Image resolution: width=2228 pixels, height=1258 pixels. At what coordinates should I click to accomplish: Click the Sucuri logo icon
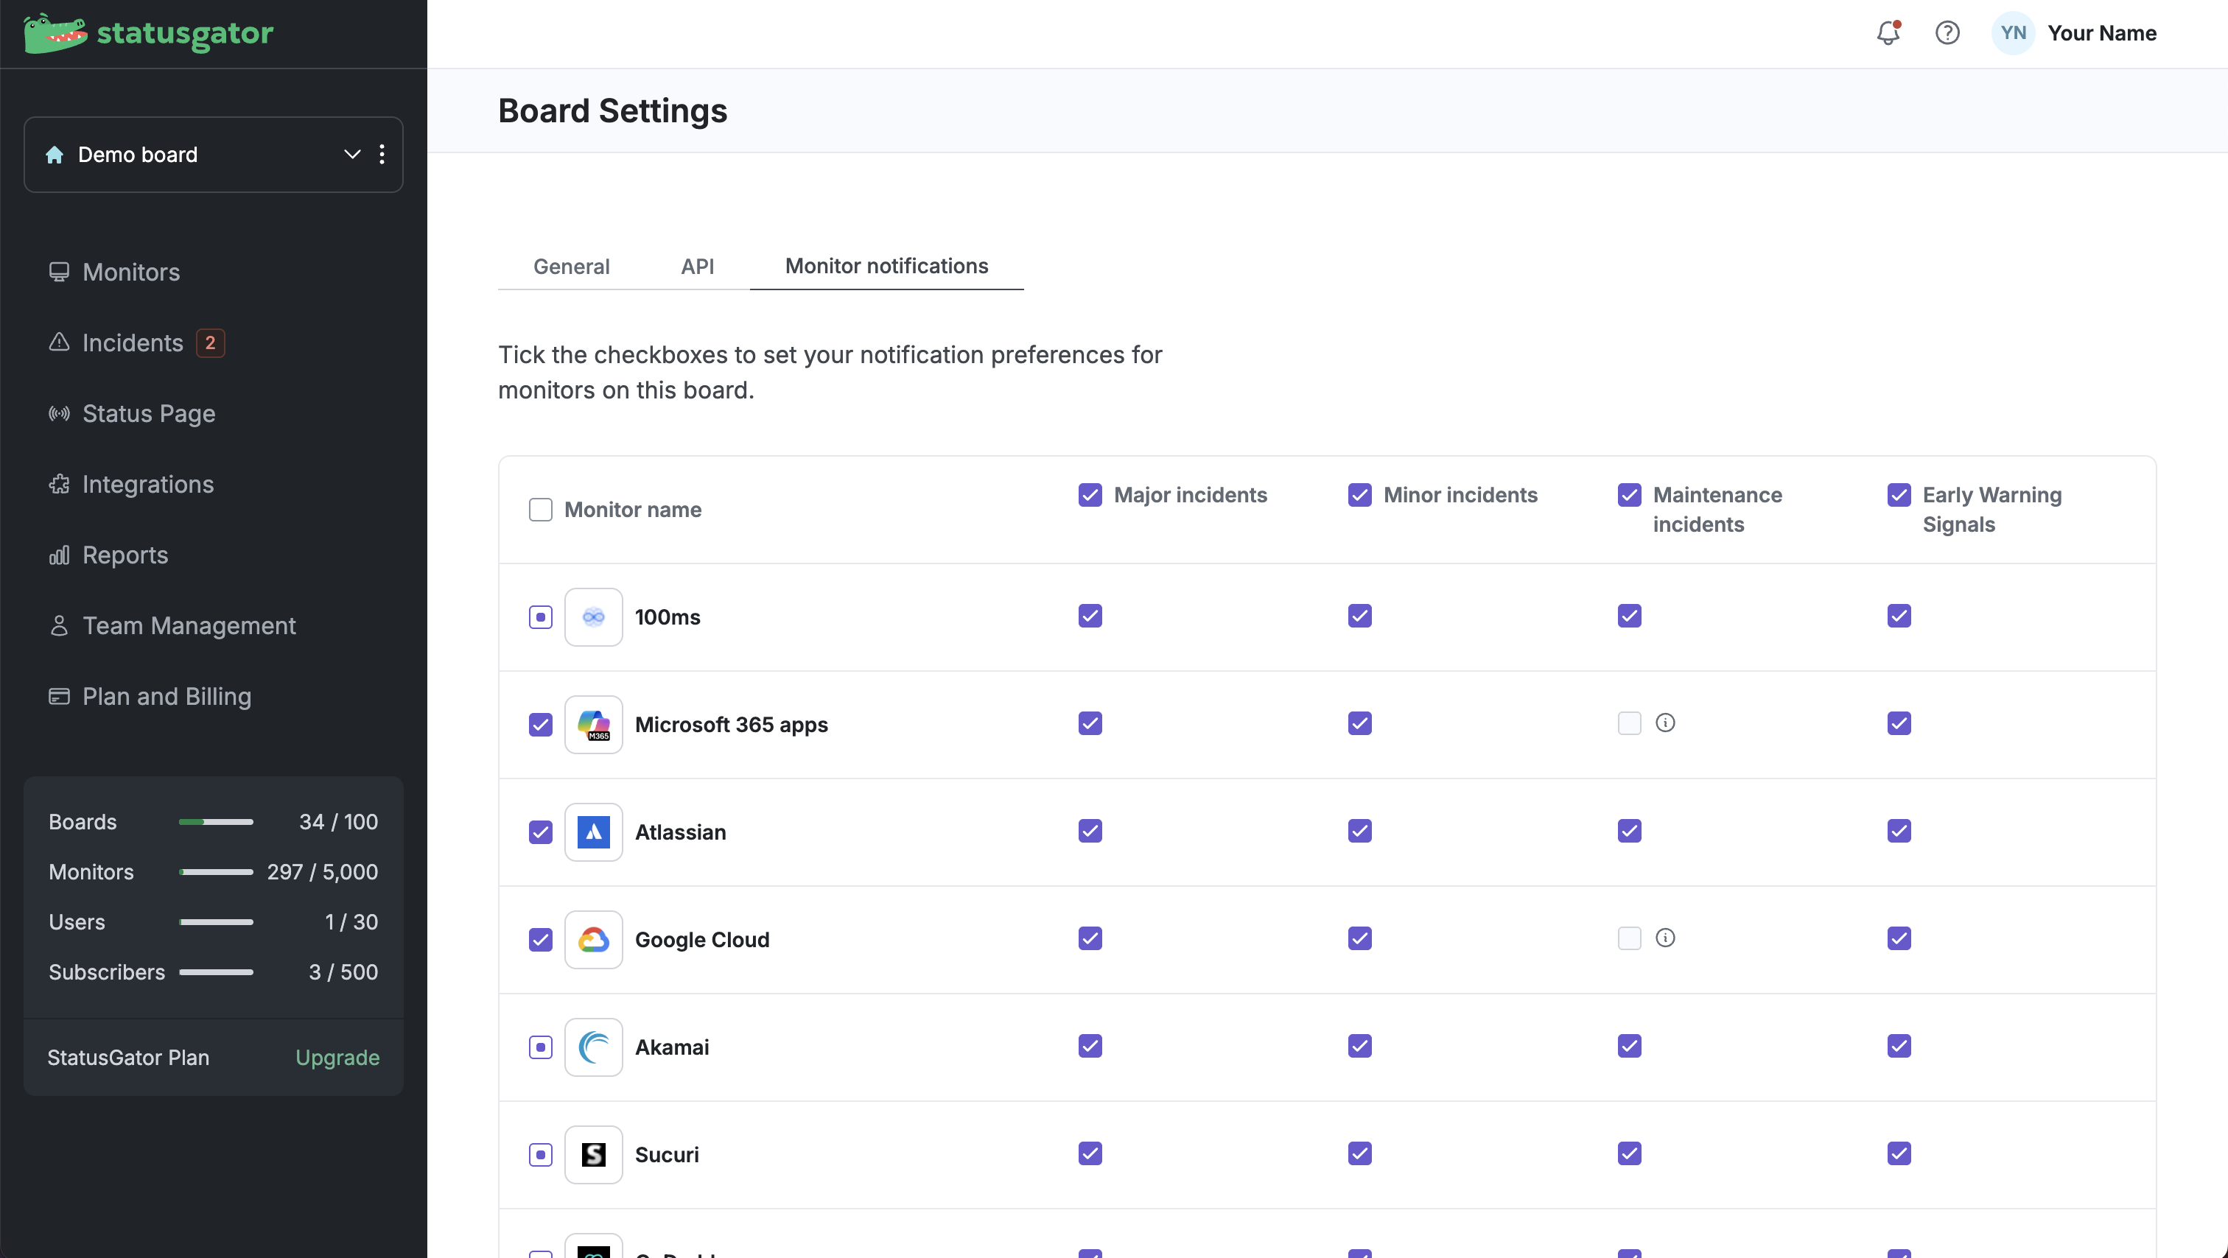(x=593, y=1154)
